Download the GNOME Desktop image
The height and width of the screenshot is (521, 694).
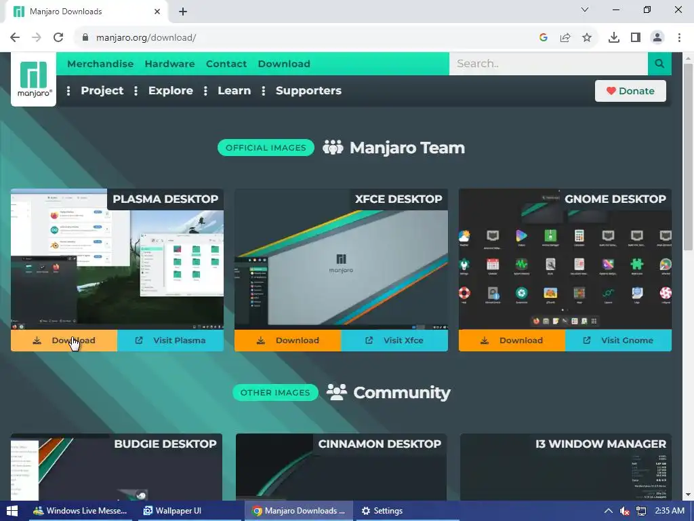(512, 341)
